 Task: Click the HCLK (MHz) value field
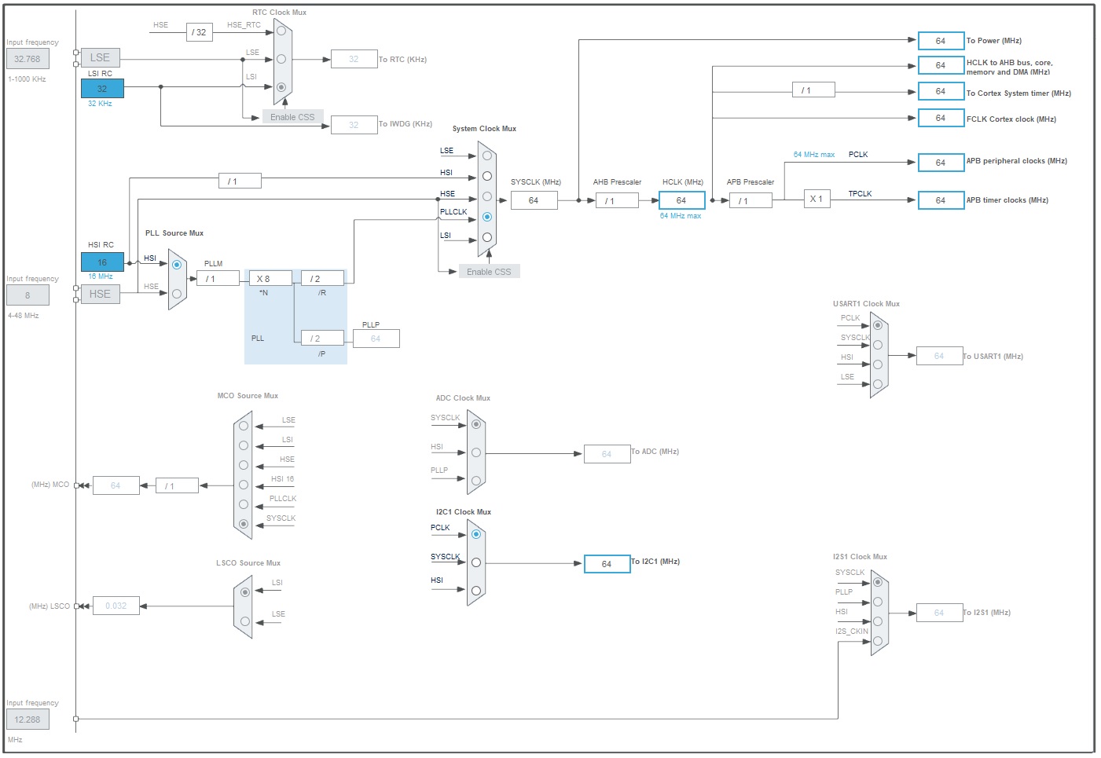[682, 200]
